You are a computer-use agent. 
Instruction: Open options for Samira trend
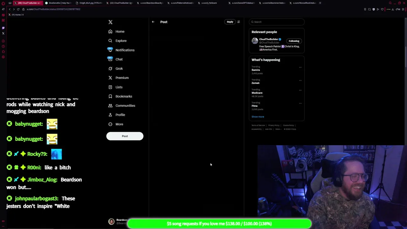click(300, 67)
